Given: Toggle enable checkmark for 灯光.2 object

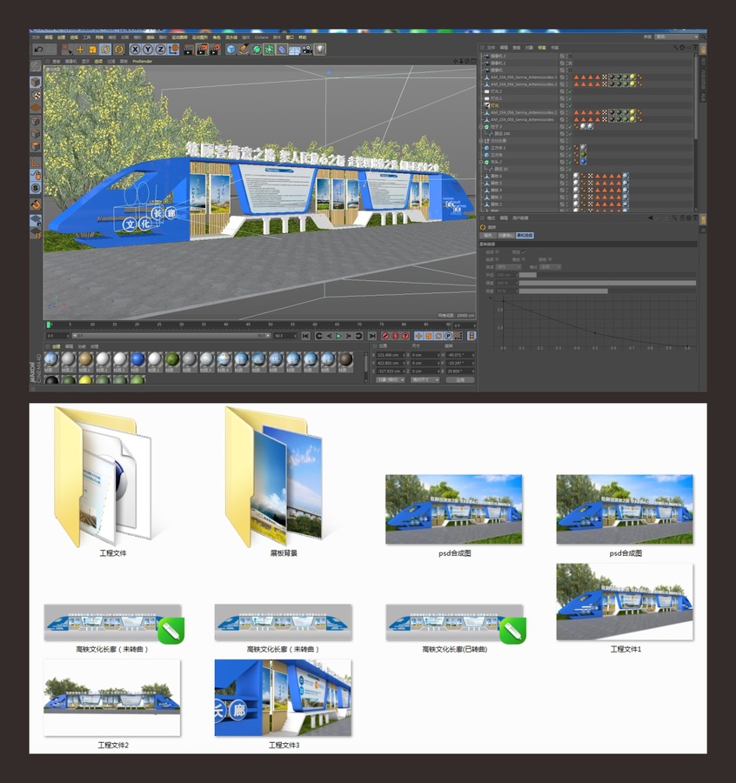Looking at the screenshot, I should [x=570, y=91].
